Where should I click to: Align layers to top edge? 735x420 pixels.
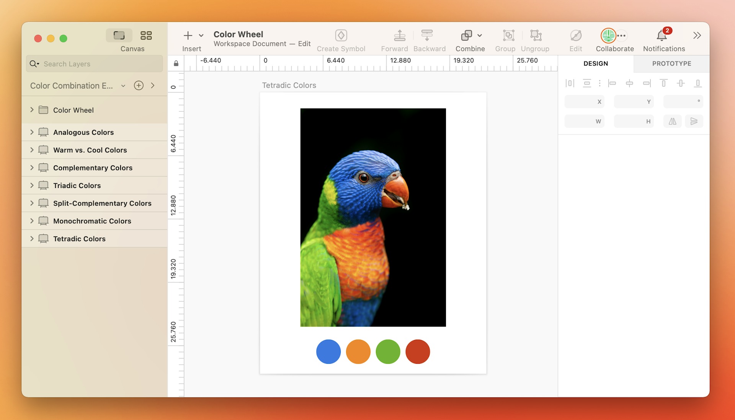coord(664,83)
